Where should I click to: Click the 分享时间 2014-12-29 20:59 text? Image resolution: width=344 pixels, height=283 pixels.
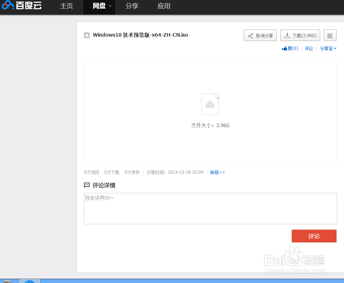point(175,172)
